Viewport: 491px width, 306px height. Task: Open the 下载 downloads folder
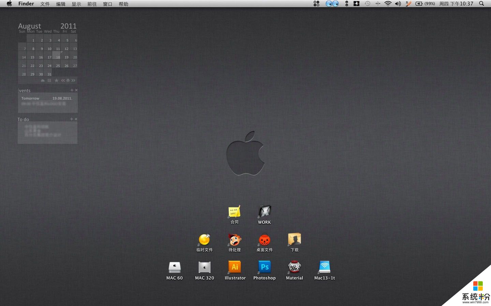click(x=295, y=239)
